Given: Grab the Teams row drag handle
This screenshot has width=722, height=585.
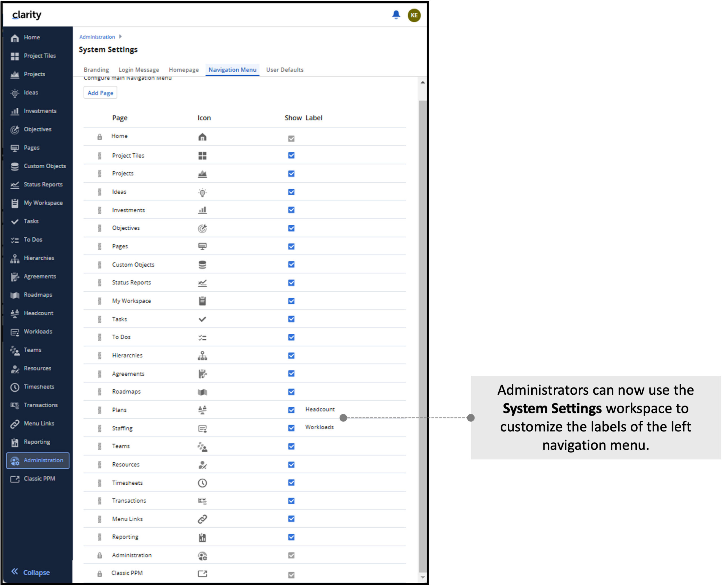Looking at the screenshot, I should (x=100, y=446).
